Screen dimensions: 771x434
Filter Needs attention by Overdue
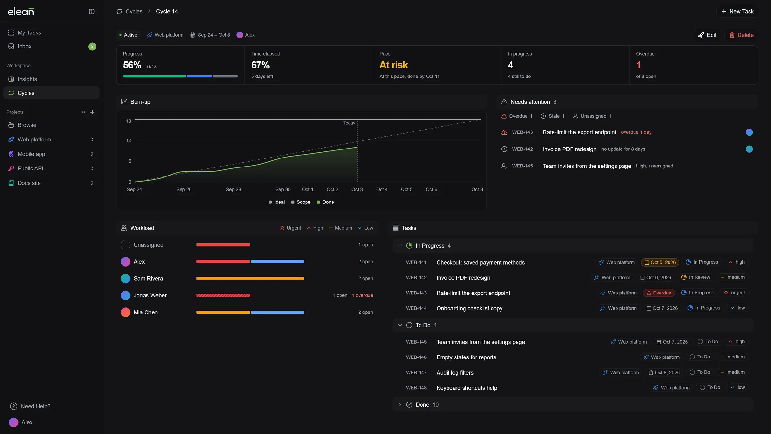point(517,116)
